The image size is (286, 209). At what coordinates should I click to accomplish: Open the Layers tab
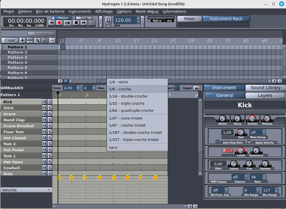[x=265, y=95]
